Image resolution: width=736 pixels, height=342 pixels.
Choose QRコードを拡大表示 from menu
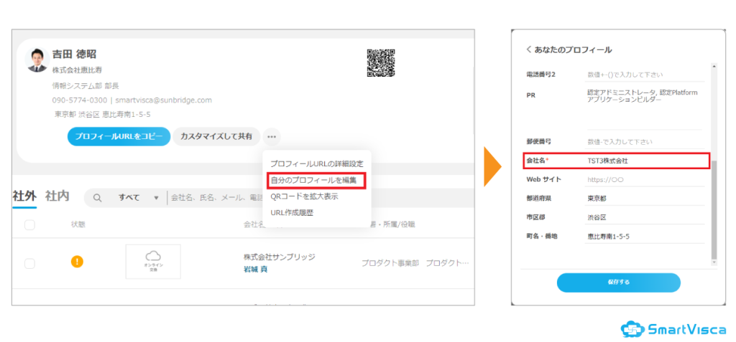pos(304,196)
